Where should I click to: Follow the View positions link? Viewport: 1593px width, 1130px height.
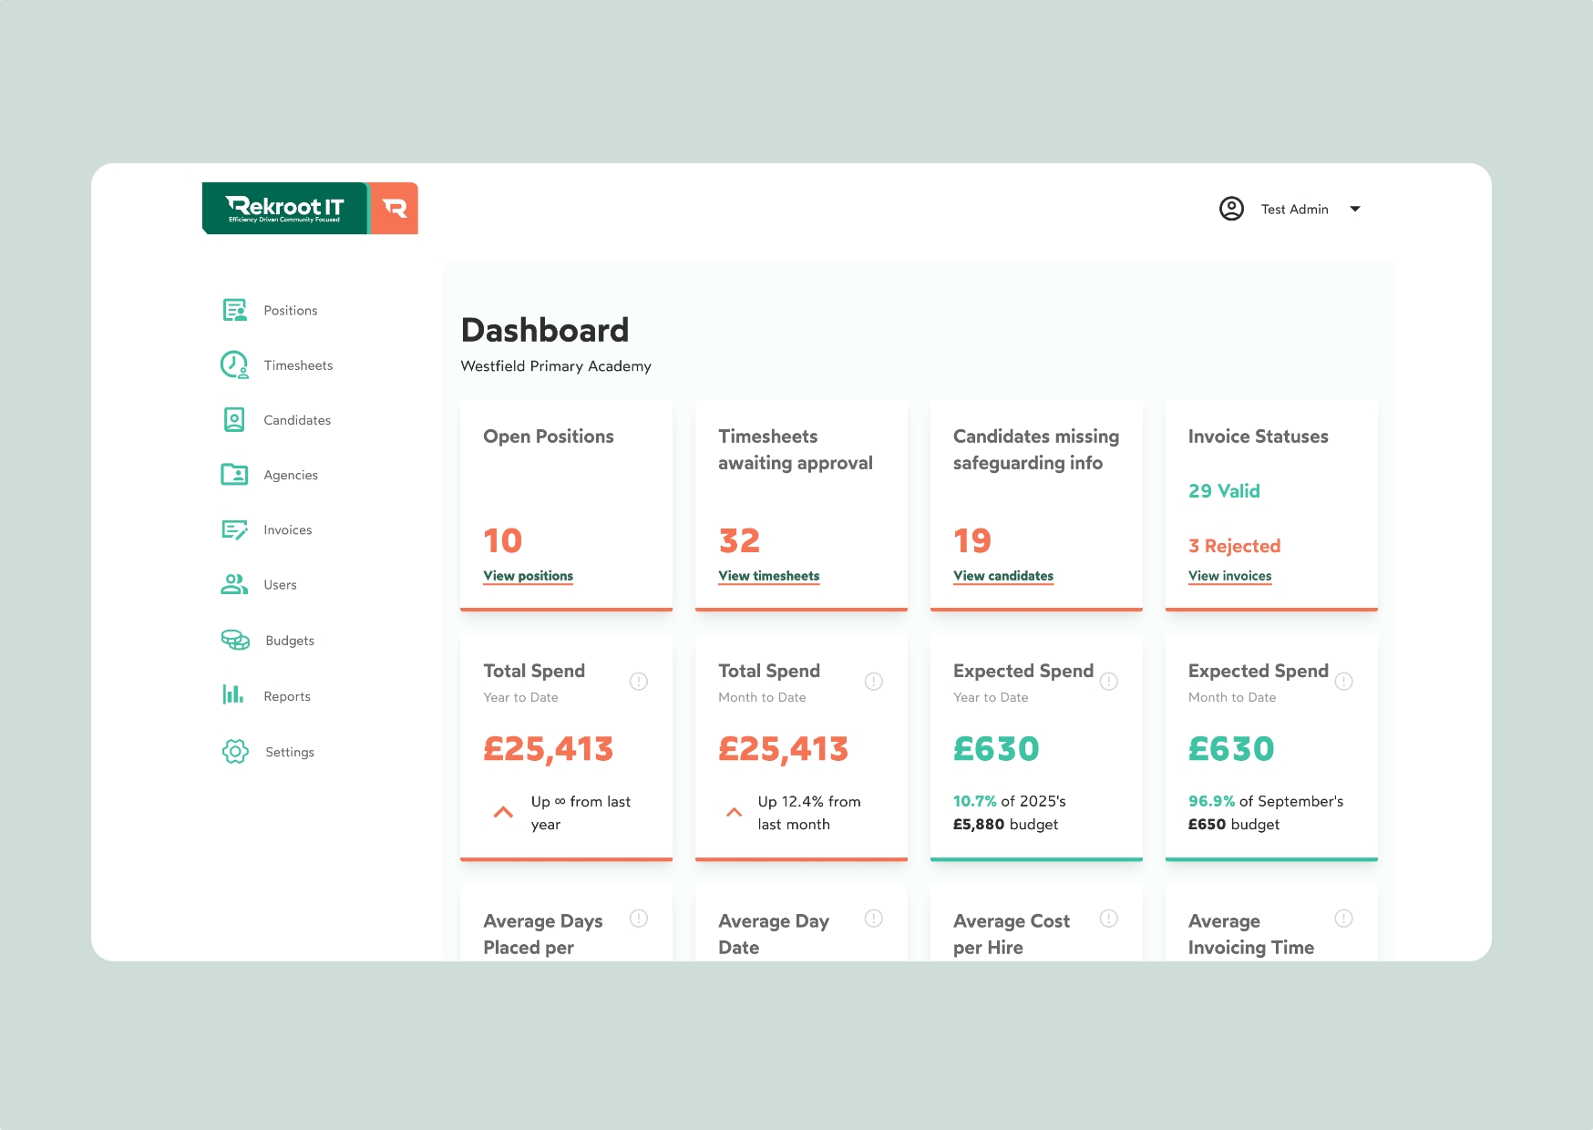pyautogui.click(x=529, y=576)
